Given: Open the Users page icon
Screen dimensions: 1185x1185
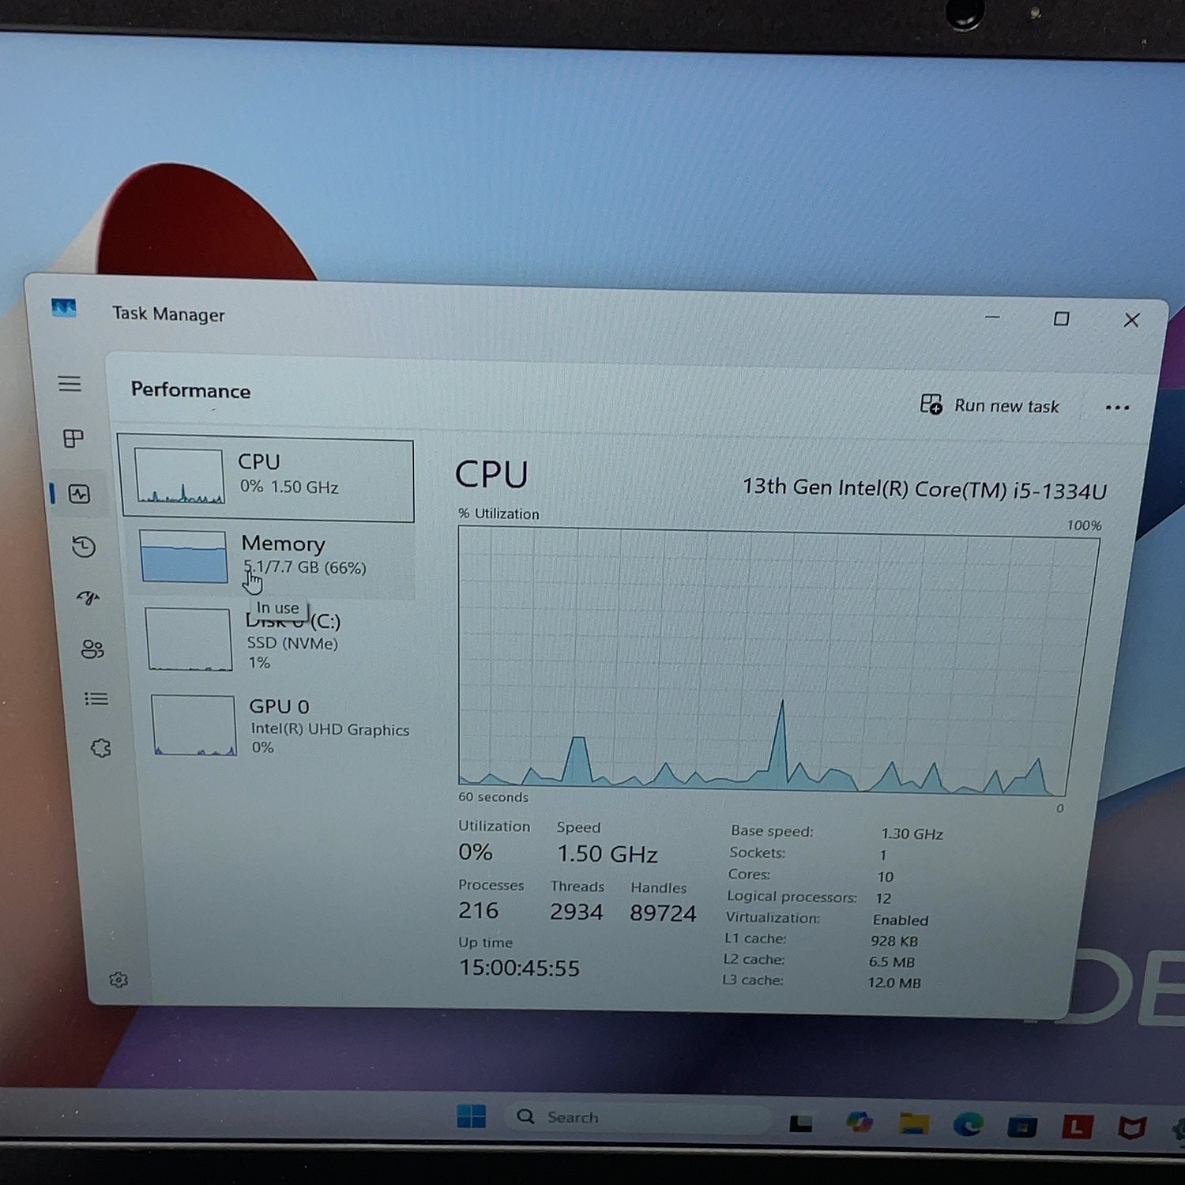Looking at the screenshot, I should (x=92, y=649).
